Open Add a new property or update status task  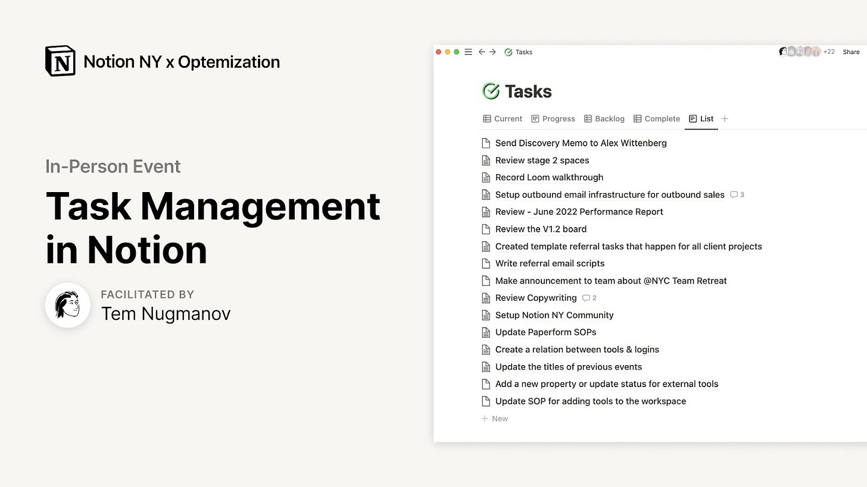point(607,384)
